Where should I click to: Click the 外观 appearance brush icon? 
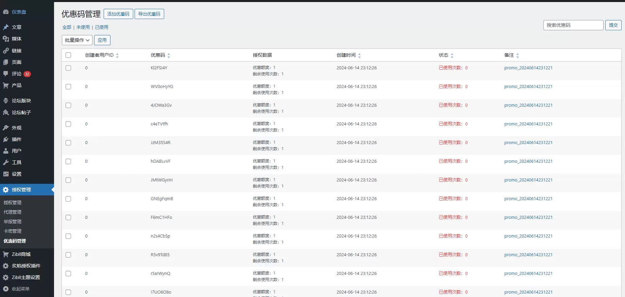tap(6, 128)
